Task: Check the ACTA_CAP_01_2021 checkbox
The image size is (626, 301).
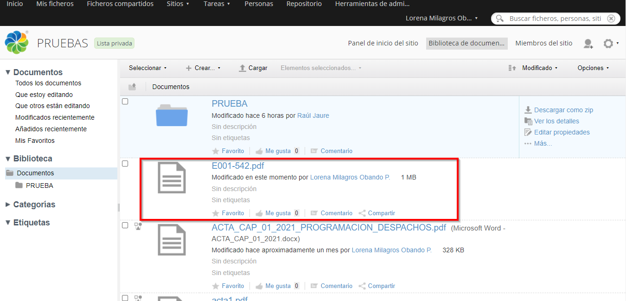Action: coord(125,225)
